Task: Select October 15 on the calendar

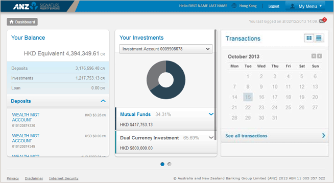Action: point(248,97)
